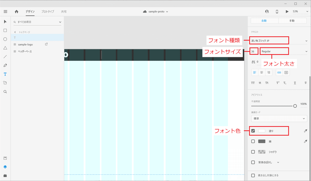
Task: Start the desktop preview play button
Action: coord(287,12)
